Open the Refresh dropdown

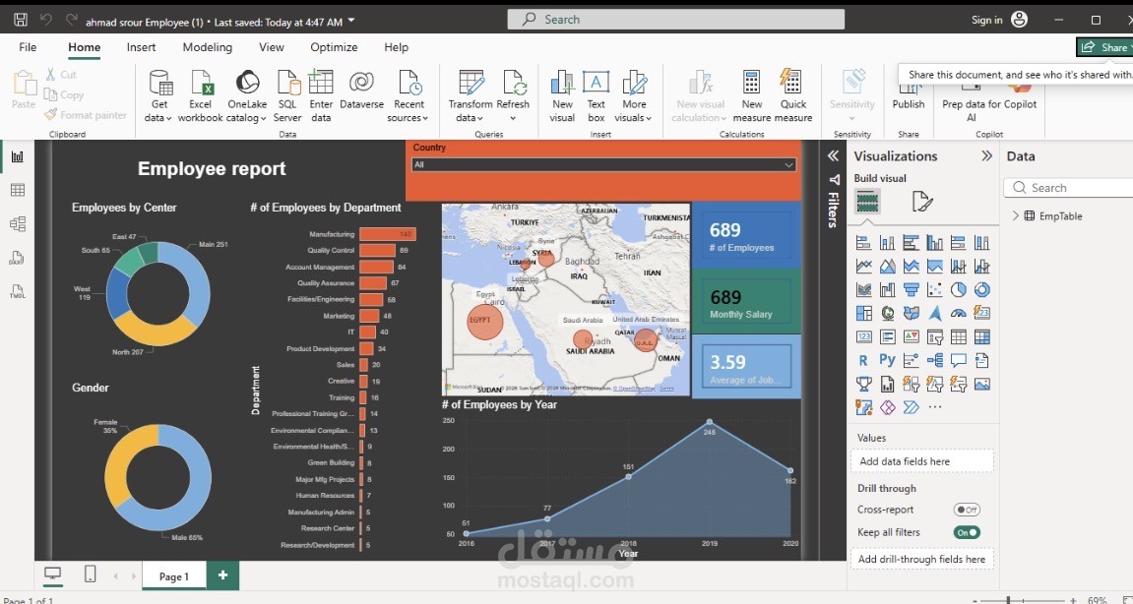pyautogui.click(x=514, y=96)
